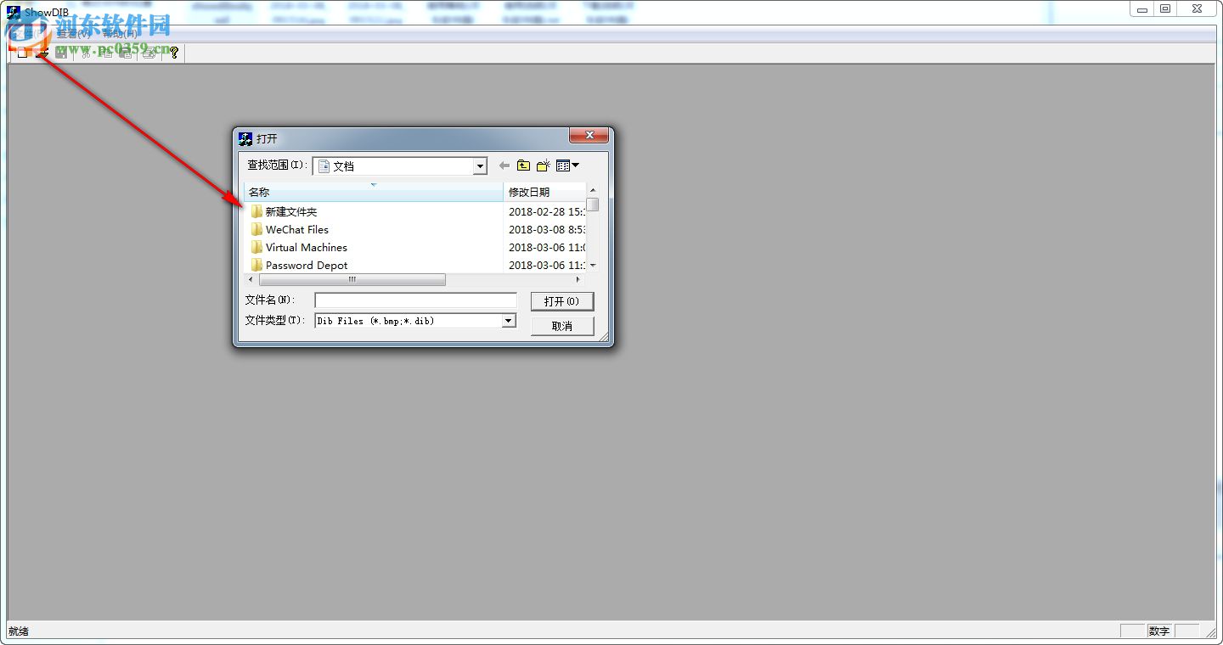Click the file list's vertical scroll down arrow
The height and width of the screenshot is (645, 1223).
point(593,266)
